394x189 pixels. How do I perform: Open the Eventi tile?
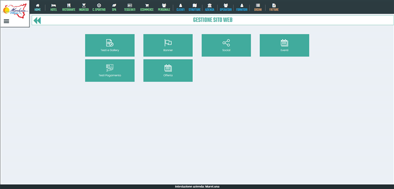(284, 46)
